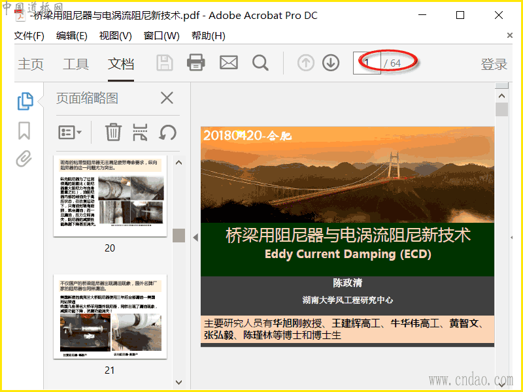The width and height of the screenshot is (523, 392).
Task: Select the 文档 tab
Action: click(x=121, y=63)
